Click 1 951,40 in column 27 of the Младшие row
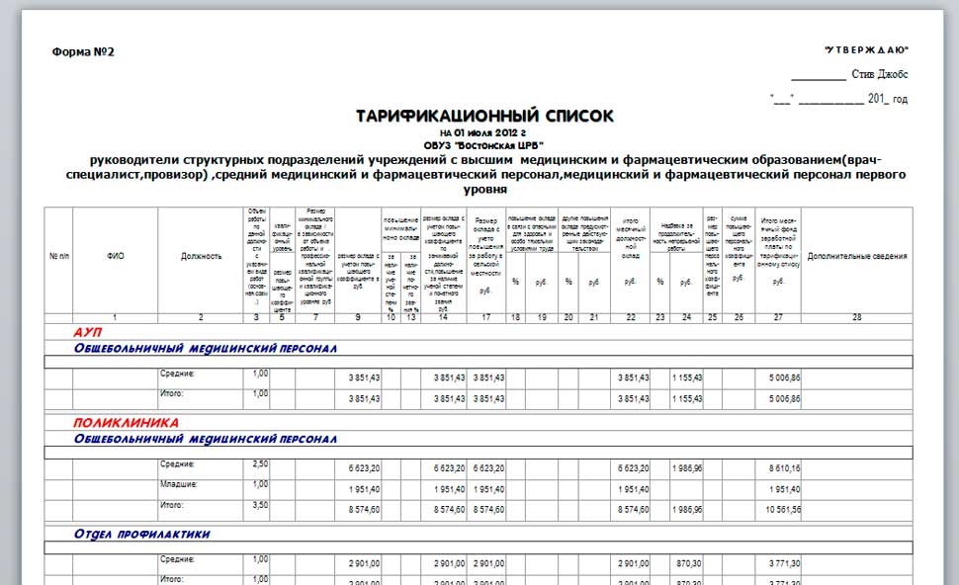 tap(785, 489)
